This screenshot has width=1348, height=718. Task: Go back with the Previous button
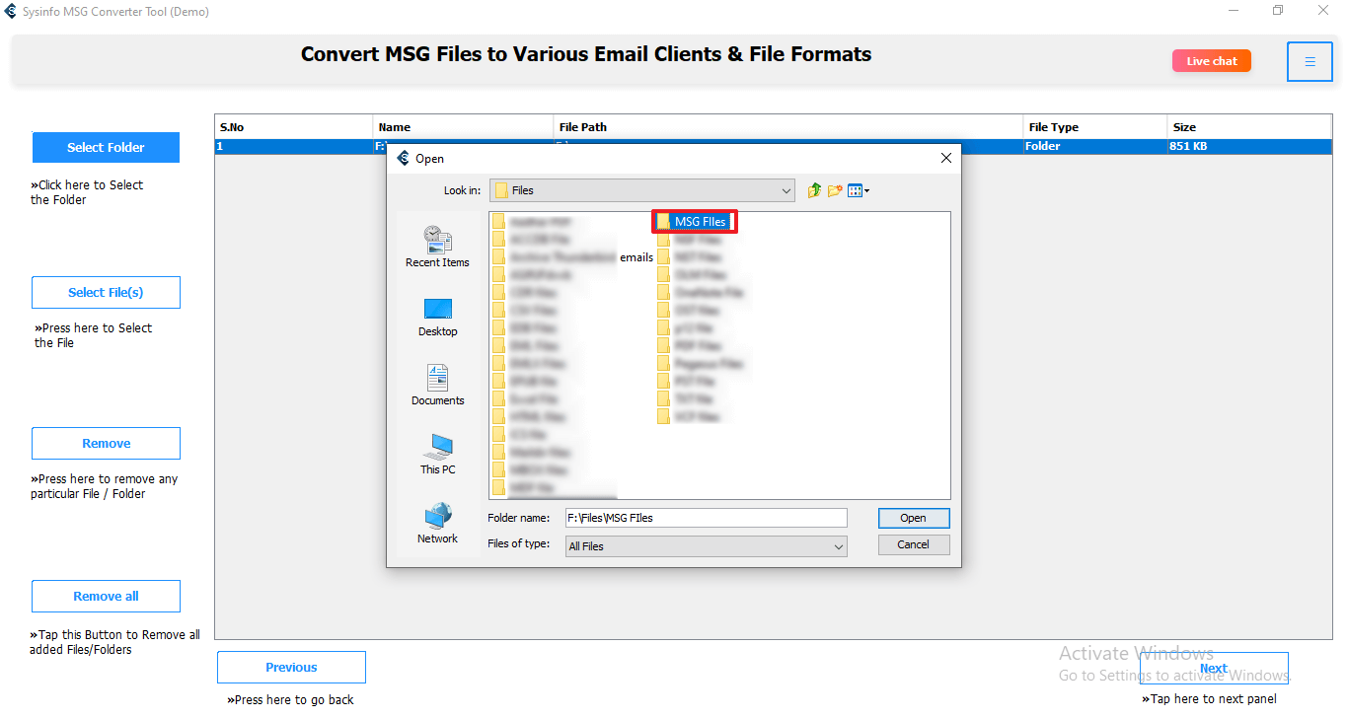(291, 667)
